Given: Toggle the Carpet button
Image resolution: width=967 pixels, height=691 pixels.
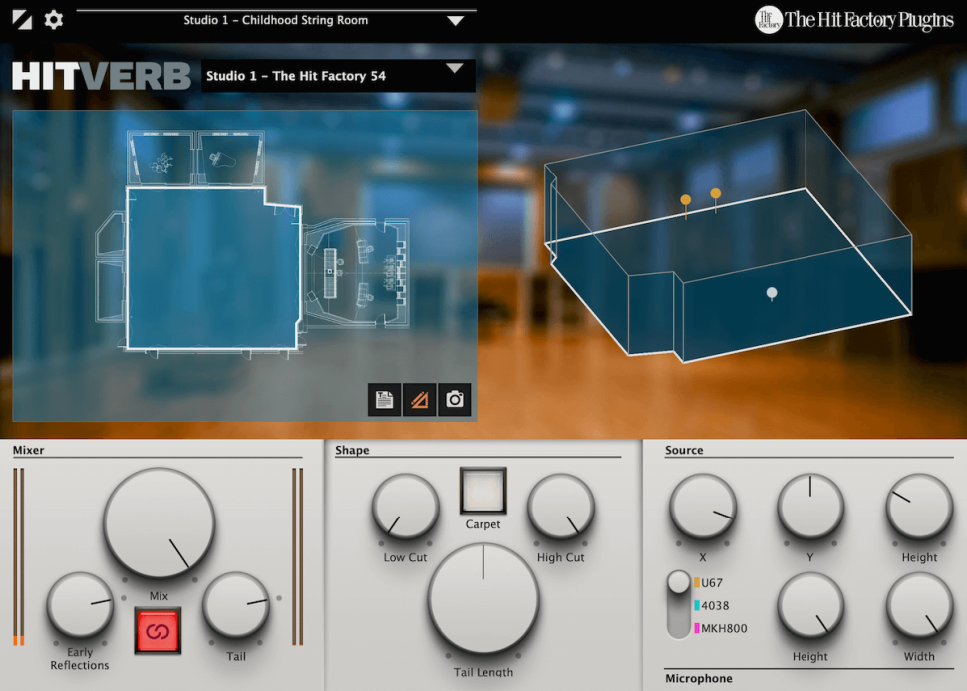Looking at the screenshot, I should click(x=483, y=492).
